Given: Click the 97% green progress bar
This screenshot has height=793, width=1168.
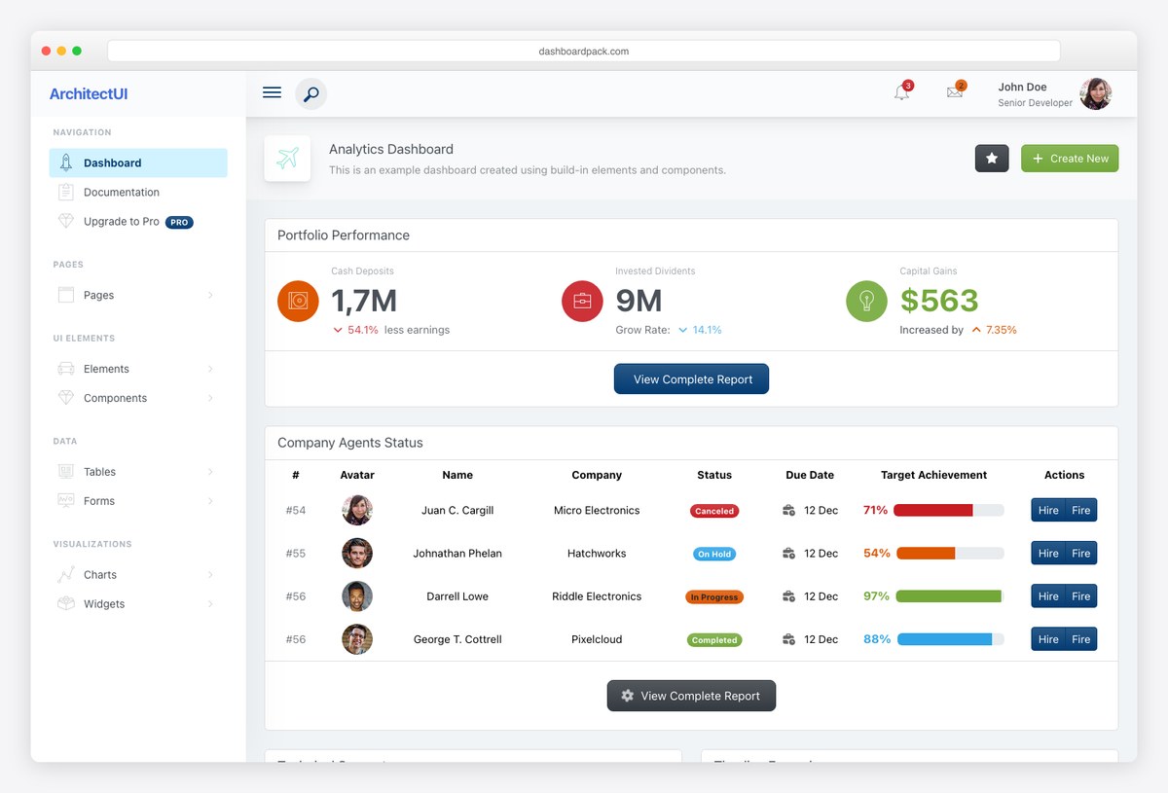Looking at the screenshot, I should pyautogui.click(x=950, y=596).
